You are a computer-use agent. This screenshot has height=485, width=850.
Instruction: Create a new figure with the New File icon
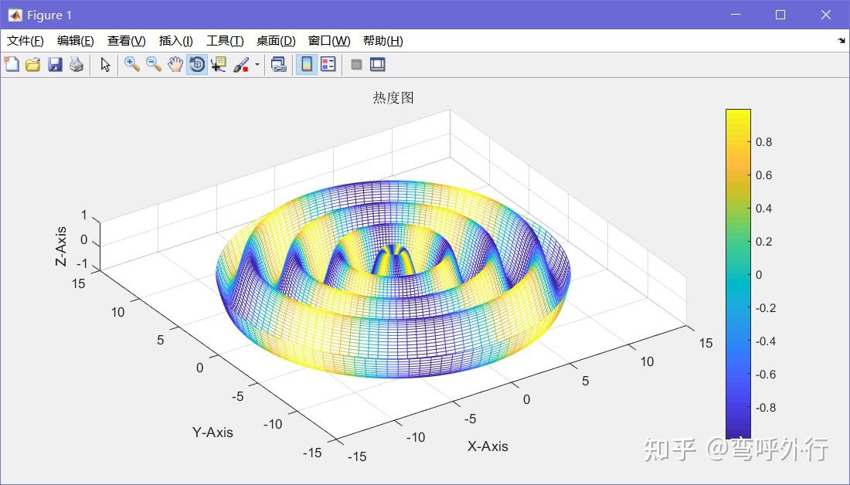coord(12,65)
